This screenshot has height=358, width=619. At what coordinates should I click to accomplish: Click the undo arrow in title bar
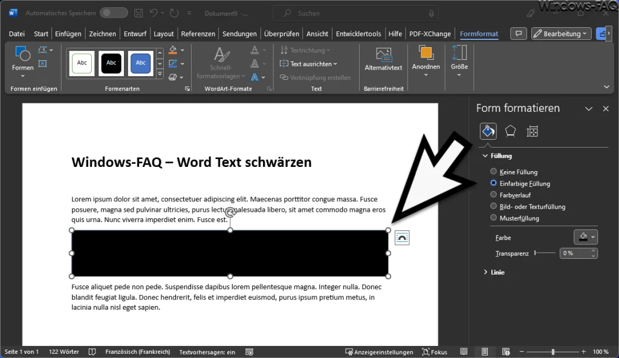tap(154, 13)
